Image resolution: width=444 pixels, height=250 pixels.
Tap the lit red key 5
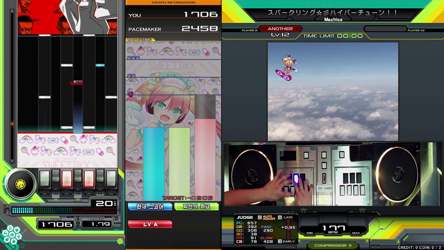[x=89, y=179]
